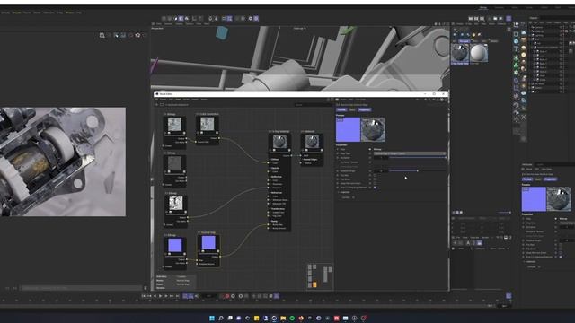Click the node graph minimap navigator
This screenshot has height=323, width=575.
pos(320,275)
